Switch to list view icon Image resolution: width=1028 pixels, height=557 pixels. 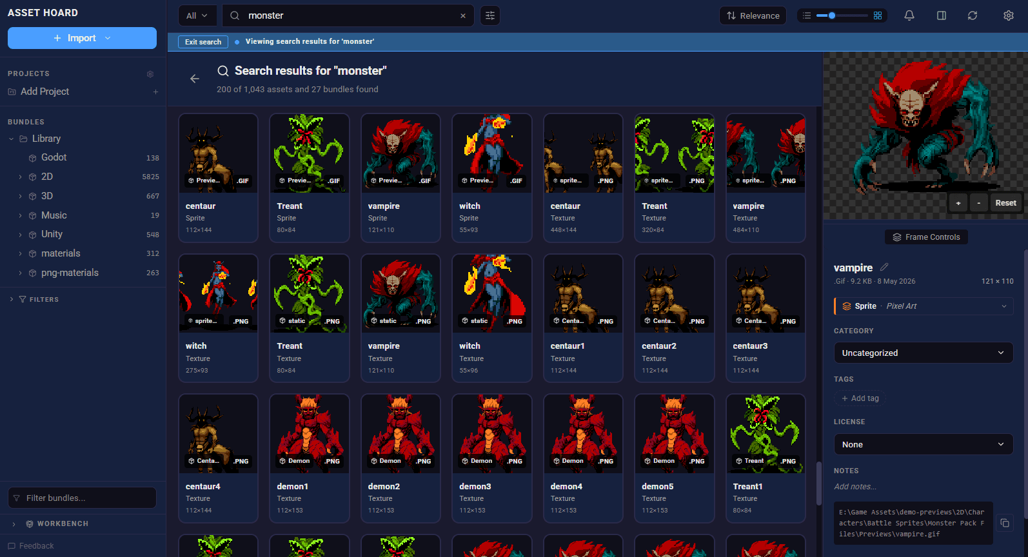coord(807,15)
